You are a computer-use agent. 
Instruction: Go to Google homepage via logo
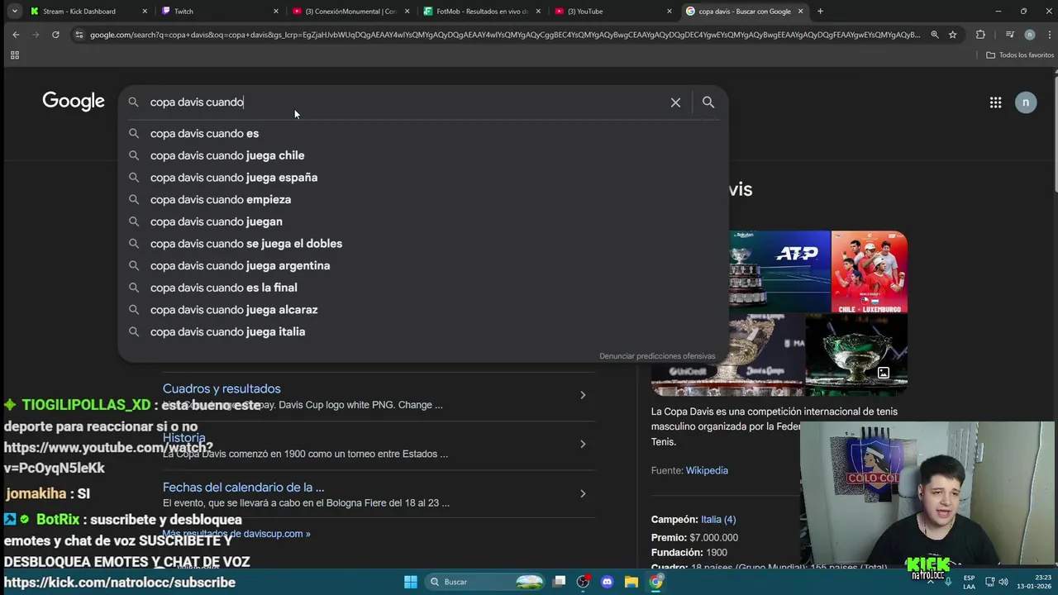[x=74, y=102]
